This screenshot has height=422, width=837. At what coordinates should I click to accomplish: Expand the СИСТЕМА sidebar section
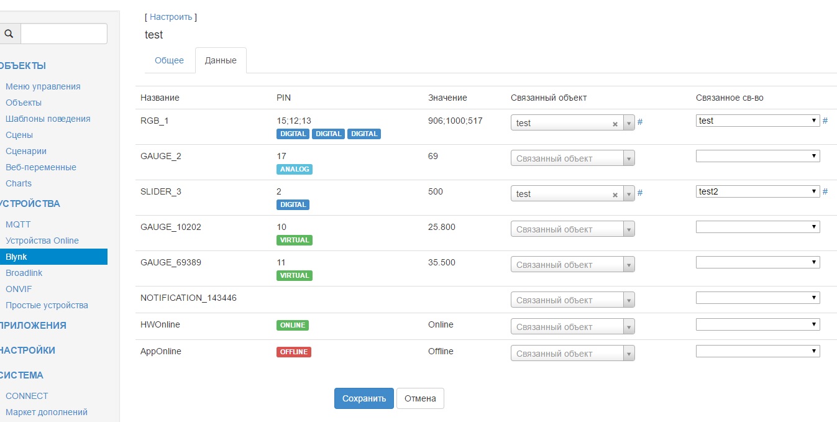22,375
